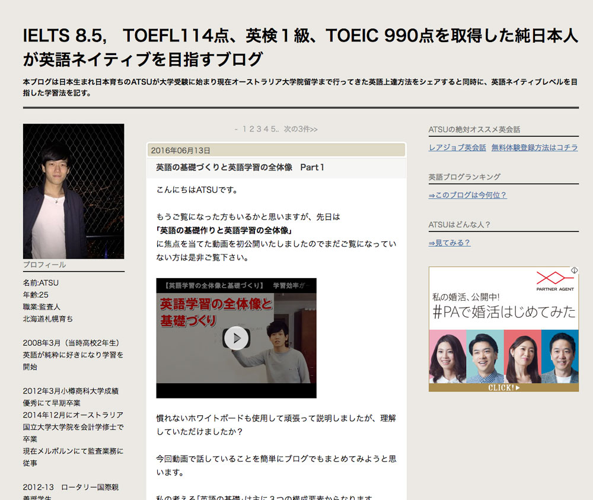Viewport: 593px width, 500px height.
Task: Click the ad info icon on the banner
Action: click(574, 270)
